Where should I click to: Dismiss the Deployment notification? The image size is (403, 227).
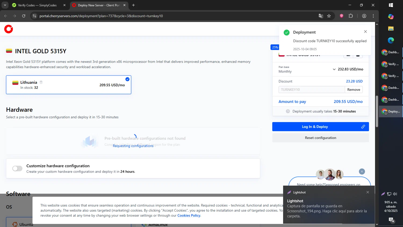(x=365, y=32)
